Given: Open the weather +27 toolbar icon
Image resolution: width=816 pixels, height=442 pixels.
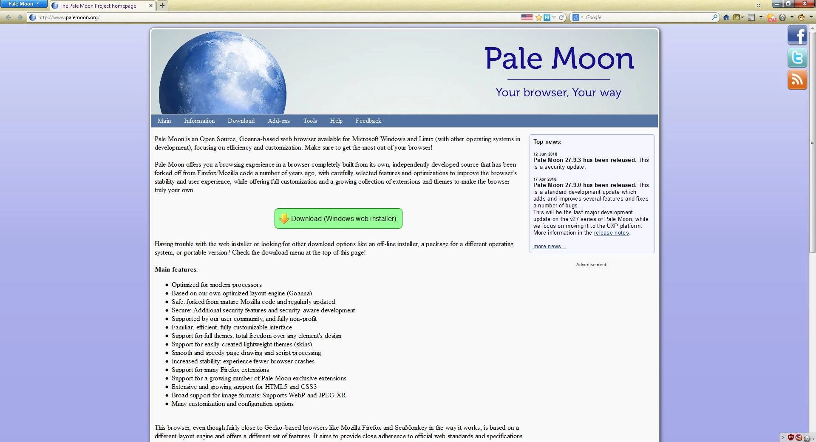Looking at the screenshot, I should [x=771, y=17].
